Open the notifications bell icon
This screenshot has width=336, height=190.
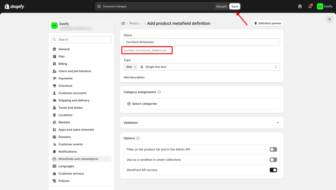[x=310, y=7]
